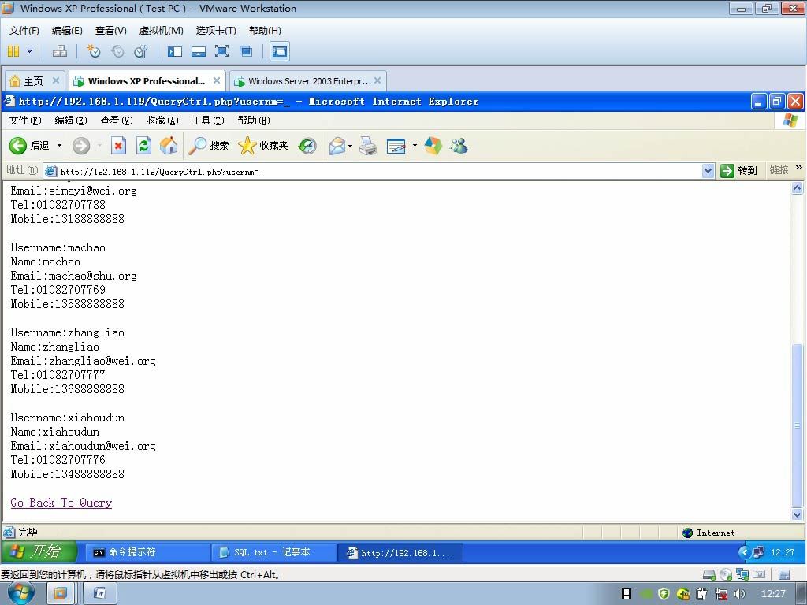
Task: Click the XP tray network connection icon
Action: (759, 552)
